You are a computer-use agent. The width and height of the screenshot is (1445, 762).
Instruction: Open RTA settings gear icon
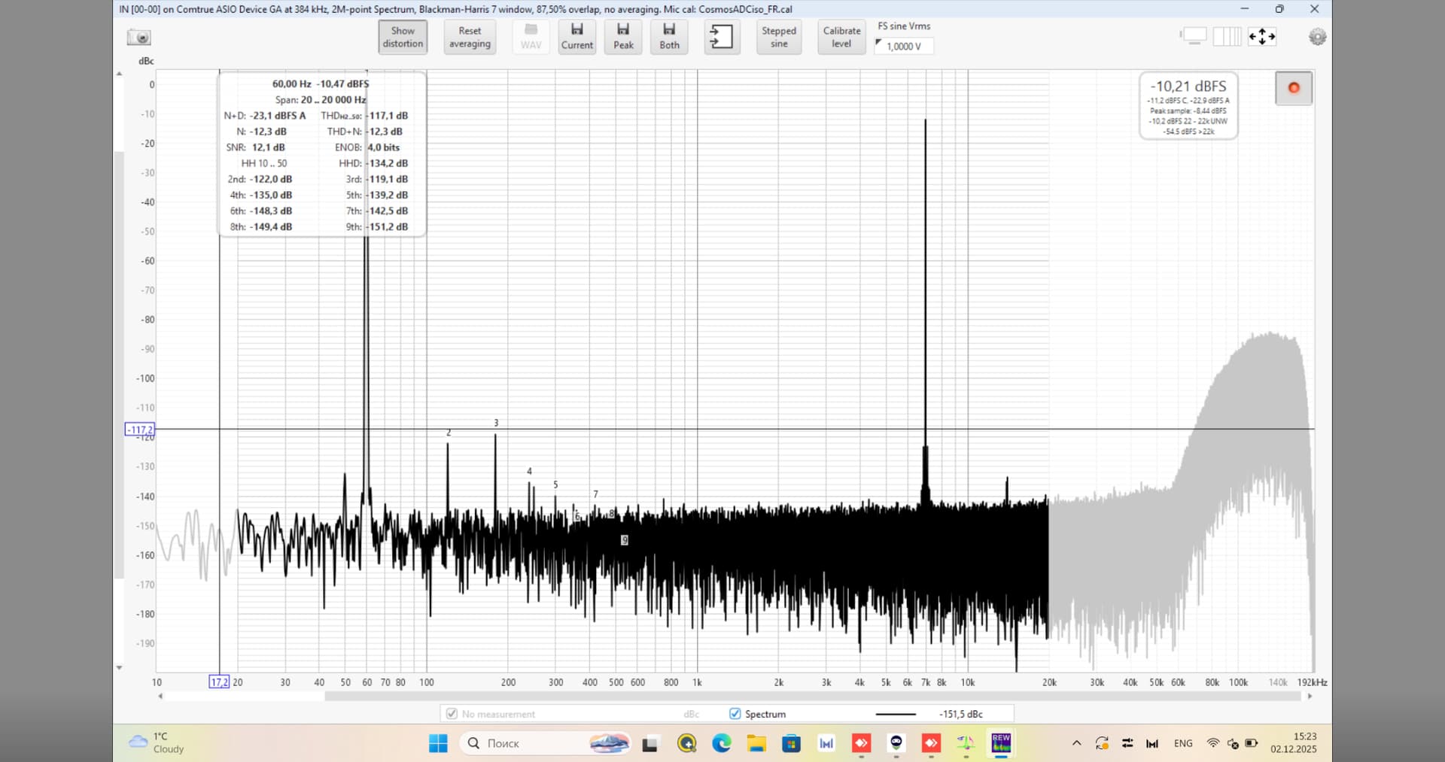pyautogui.click(x=1317, y=37)
